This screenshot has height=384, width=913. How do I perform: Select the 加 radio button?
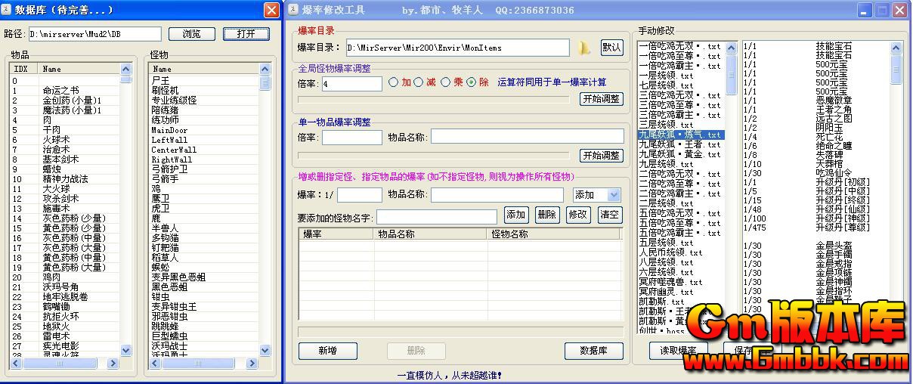click(394, 82)
